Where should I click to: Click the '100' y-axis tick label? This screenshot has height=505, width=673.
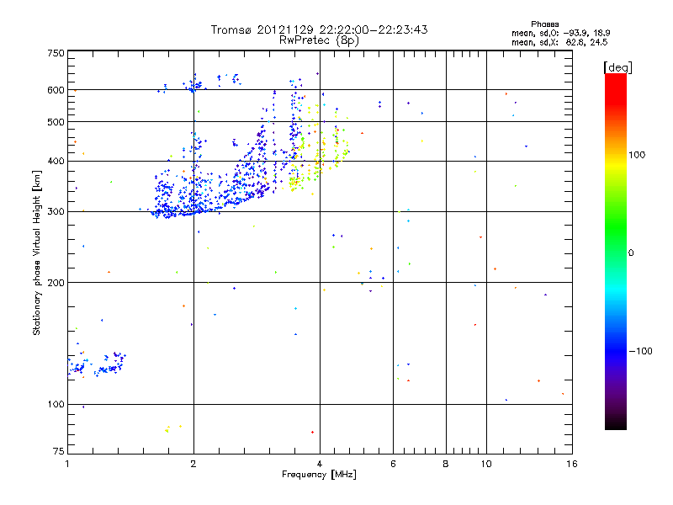click(56, 405)
